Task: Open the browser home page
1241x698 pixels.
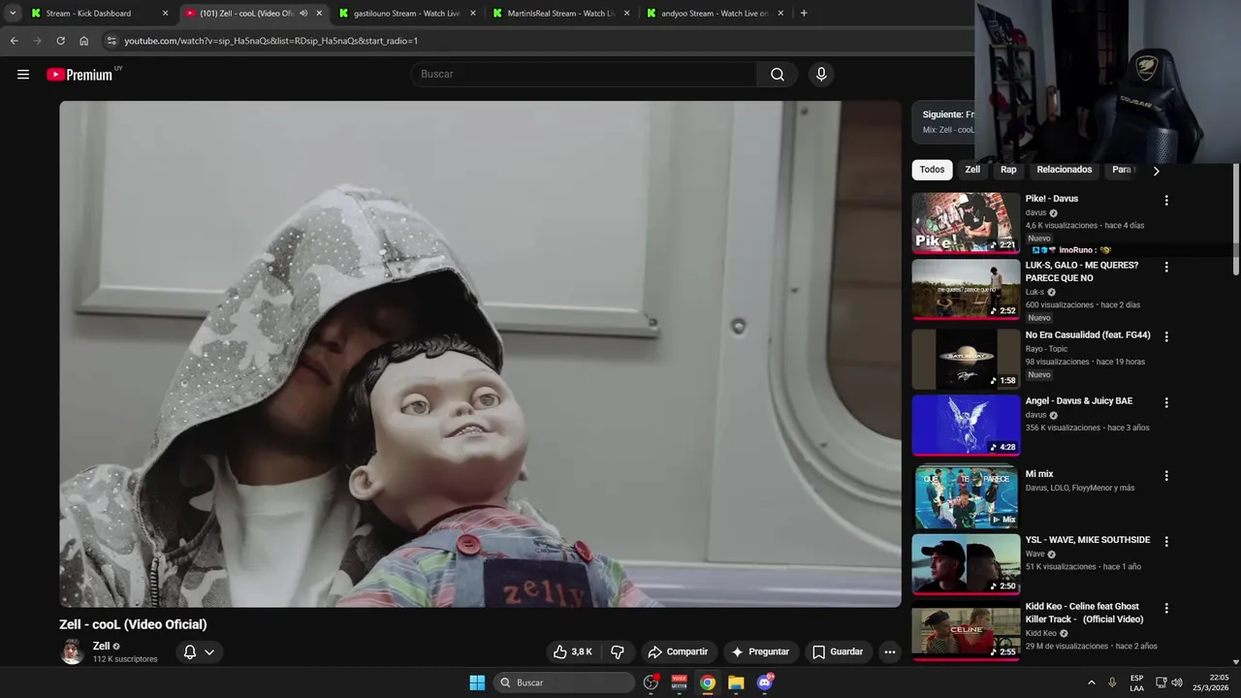Action: pyautogui.click(x=84, y=41)
